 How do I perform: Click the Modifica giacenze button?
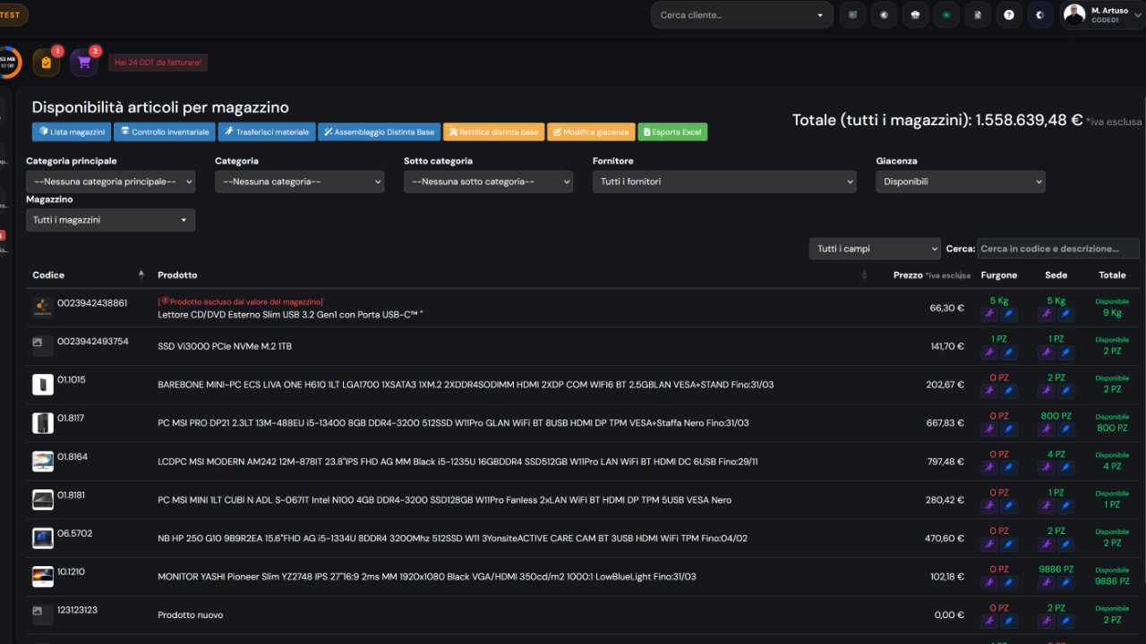tap(591, 131)
